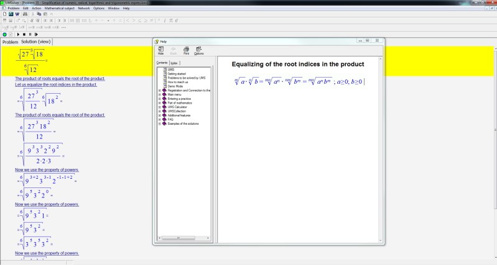Insert the cos function

(39, 27)
